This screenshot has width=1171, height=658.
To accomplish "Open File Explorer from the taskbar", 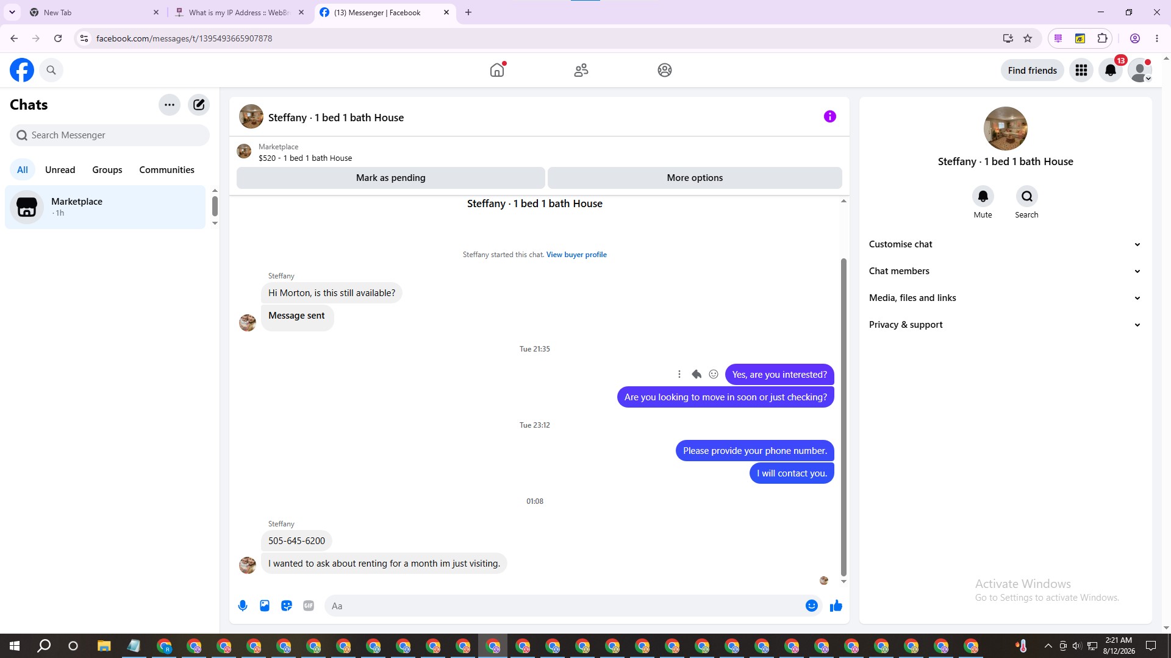I will pos(104,646).
